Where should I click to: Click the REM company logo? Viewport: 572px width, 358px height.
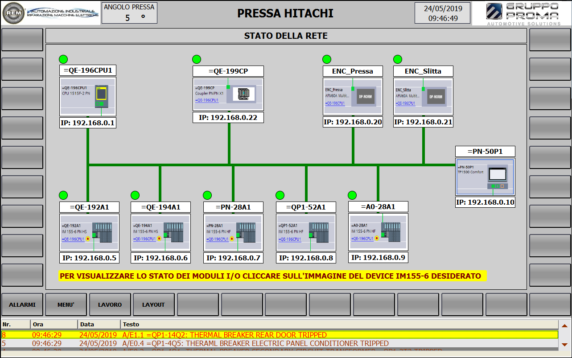(x=50, y=13)
